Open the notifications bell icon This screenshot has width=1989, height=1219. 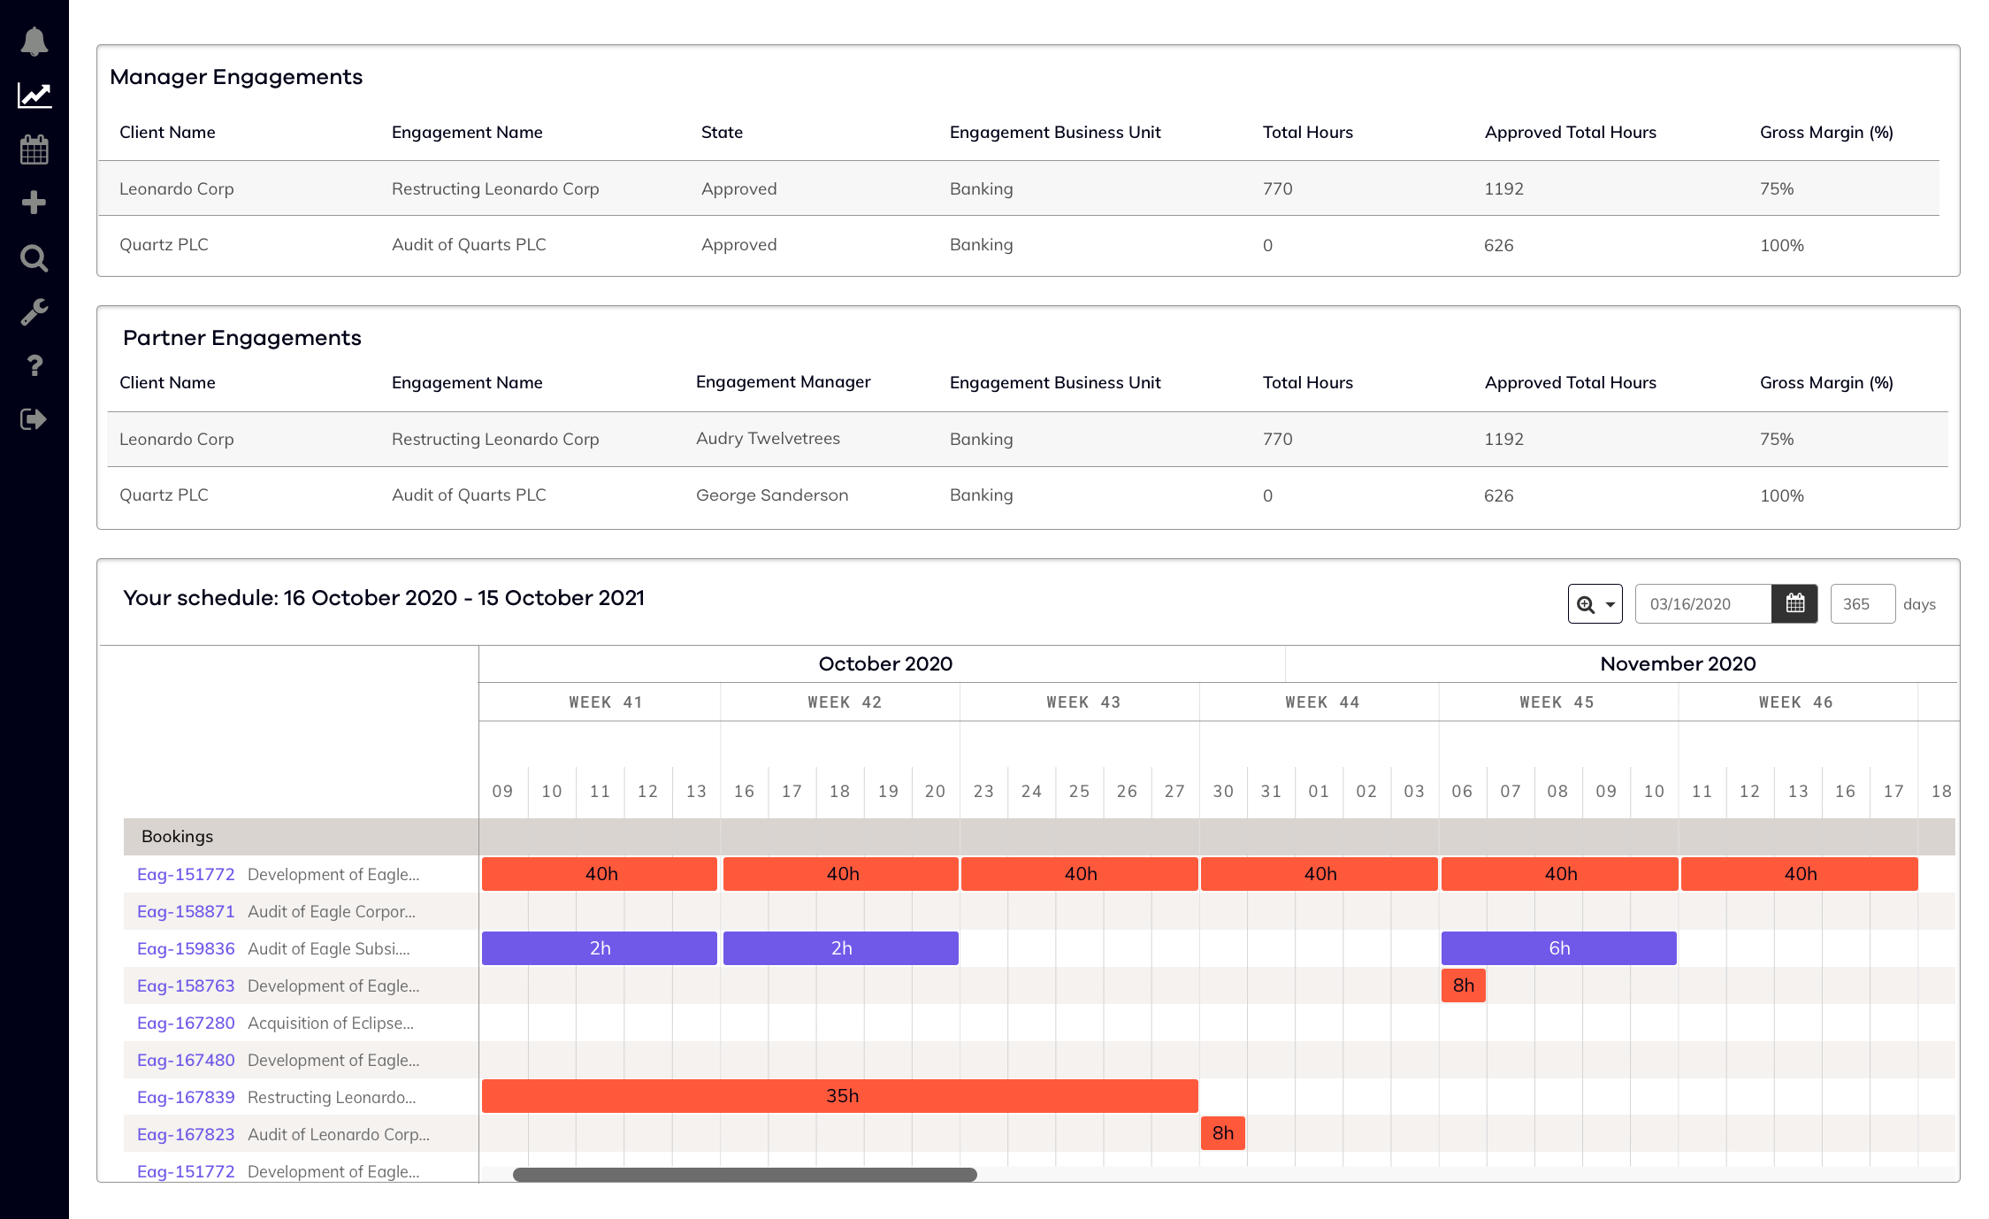coord(34,42)
